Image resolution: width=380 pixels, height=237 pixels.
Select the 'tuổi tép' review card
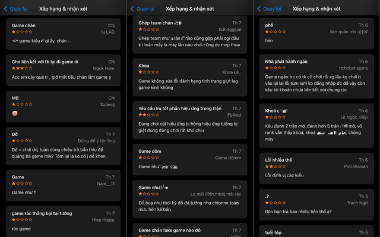(x=316, y=230)
